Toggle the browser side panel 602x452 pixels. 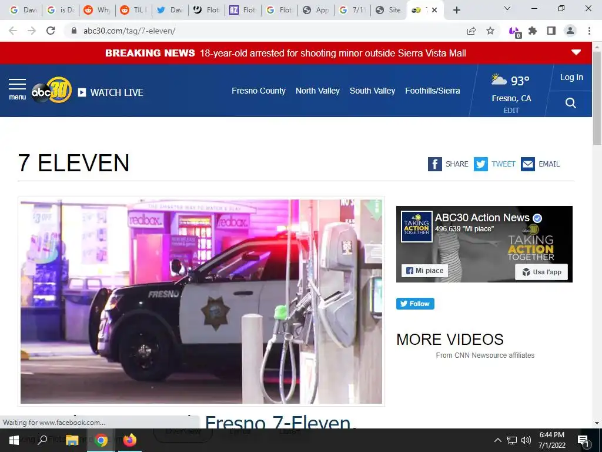[x=551, y=31]
